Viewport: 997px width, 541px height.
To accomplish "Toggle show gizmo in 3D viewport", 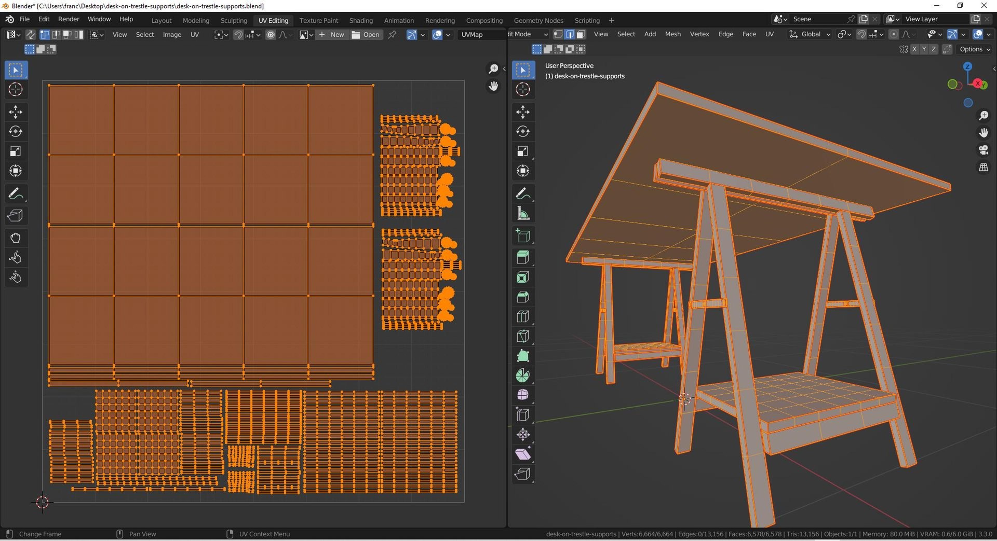I will (952, 34).
